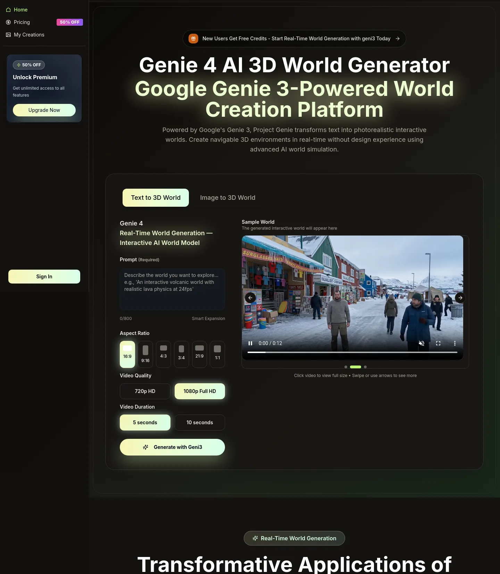500x574 pixels.
Task: Select the Text to 3D World tab
Action: [x=156, y=198]
